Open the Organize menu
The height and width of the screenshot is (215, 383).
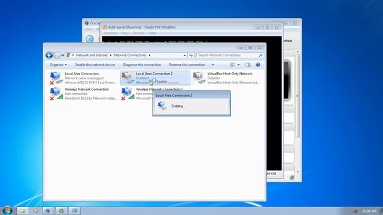coord(59,64)
